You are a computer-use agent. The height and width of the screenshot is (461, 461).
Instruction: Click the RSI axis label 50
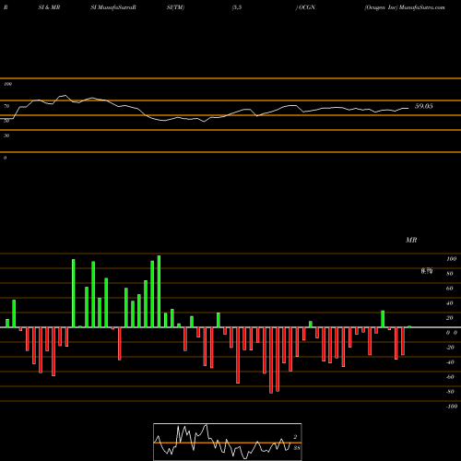(x=6, y=121)
